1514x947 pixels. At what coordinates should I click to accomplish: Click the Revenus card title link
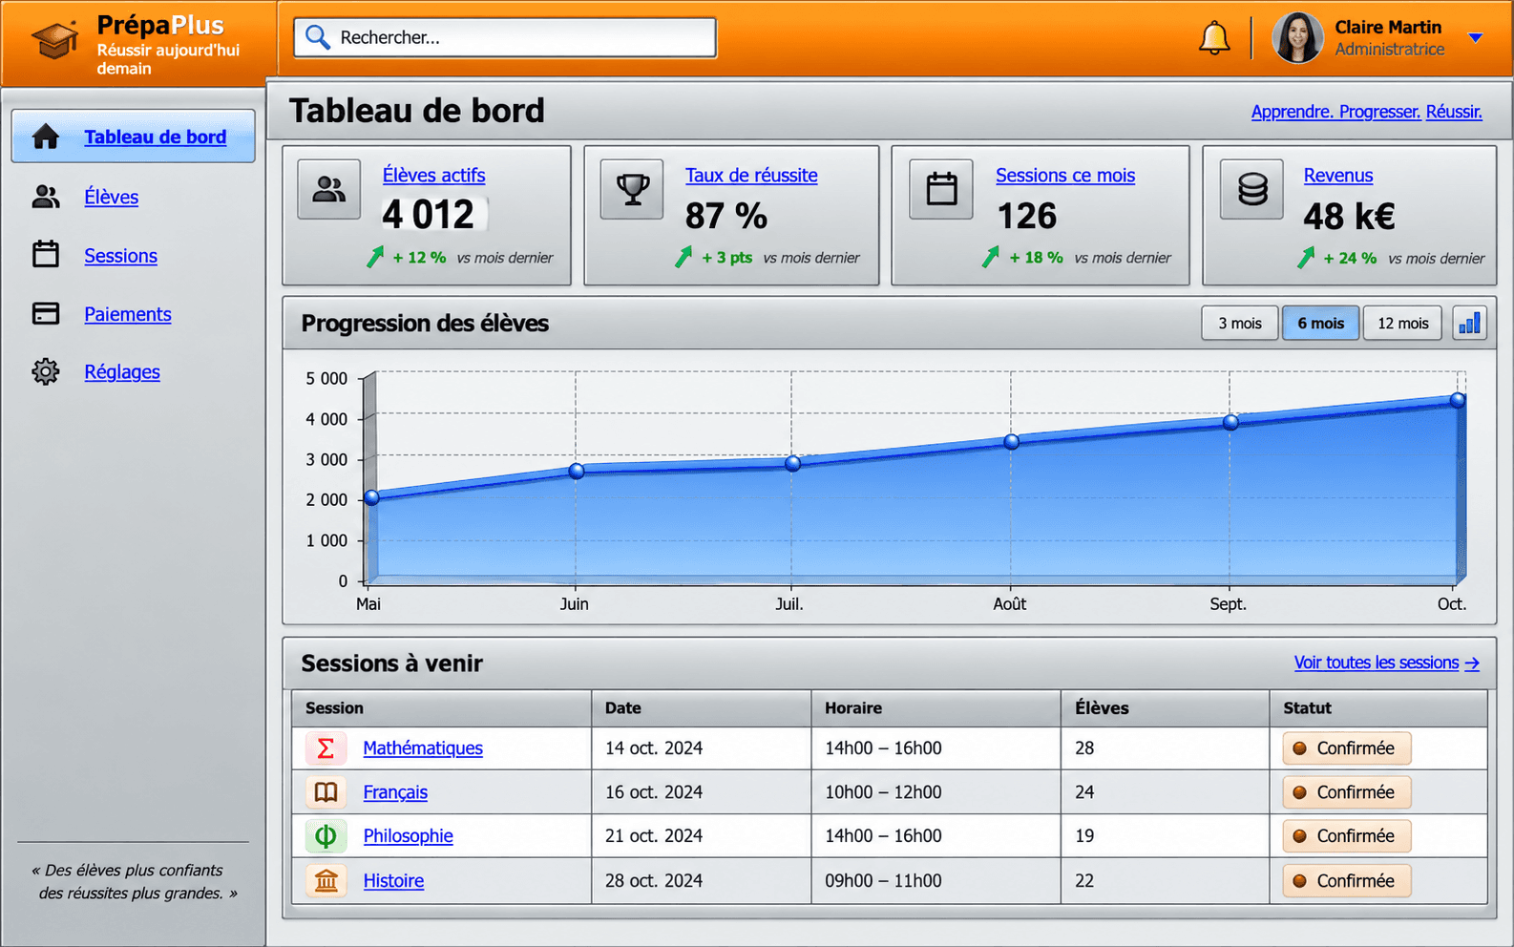[1337, 176]
